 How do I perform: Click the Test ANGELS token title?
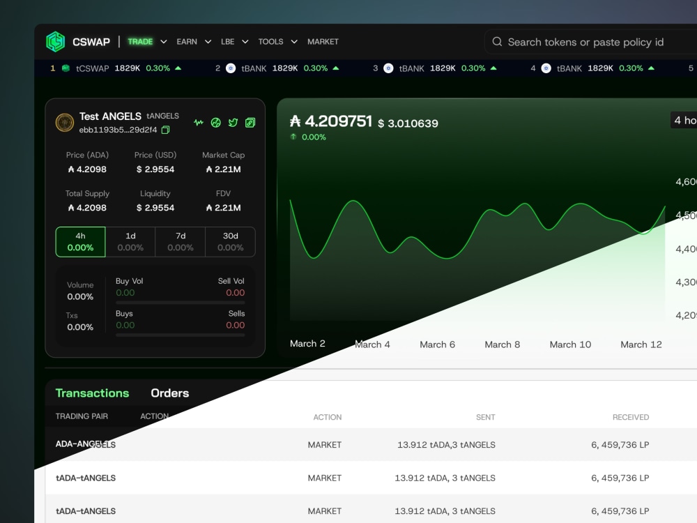click(110, 116)
